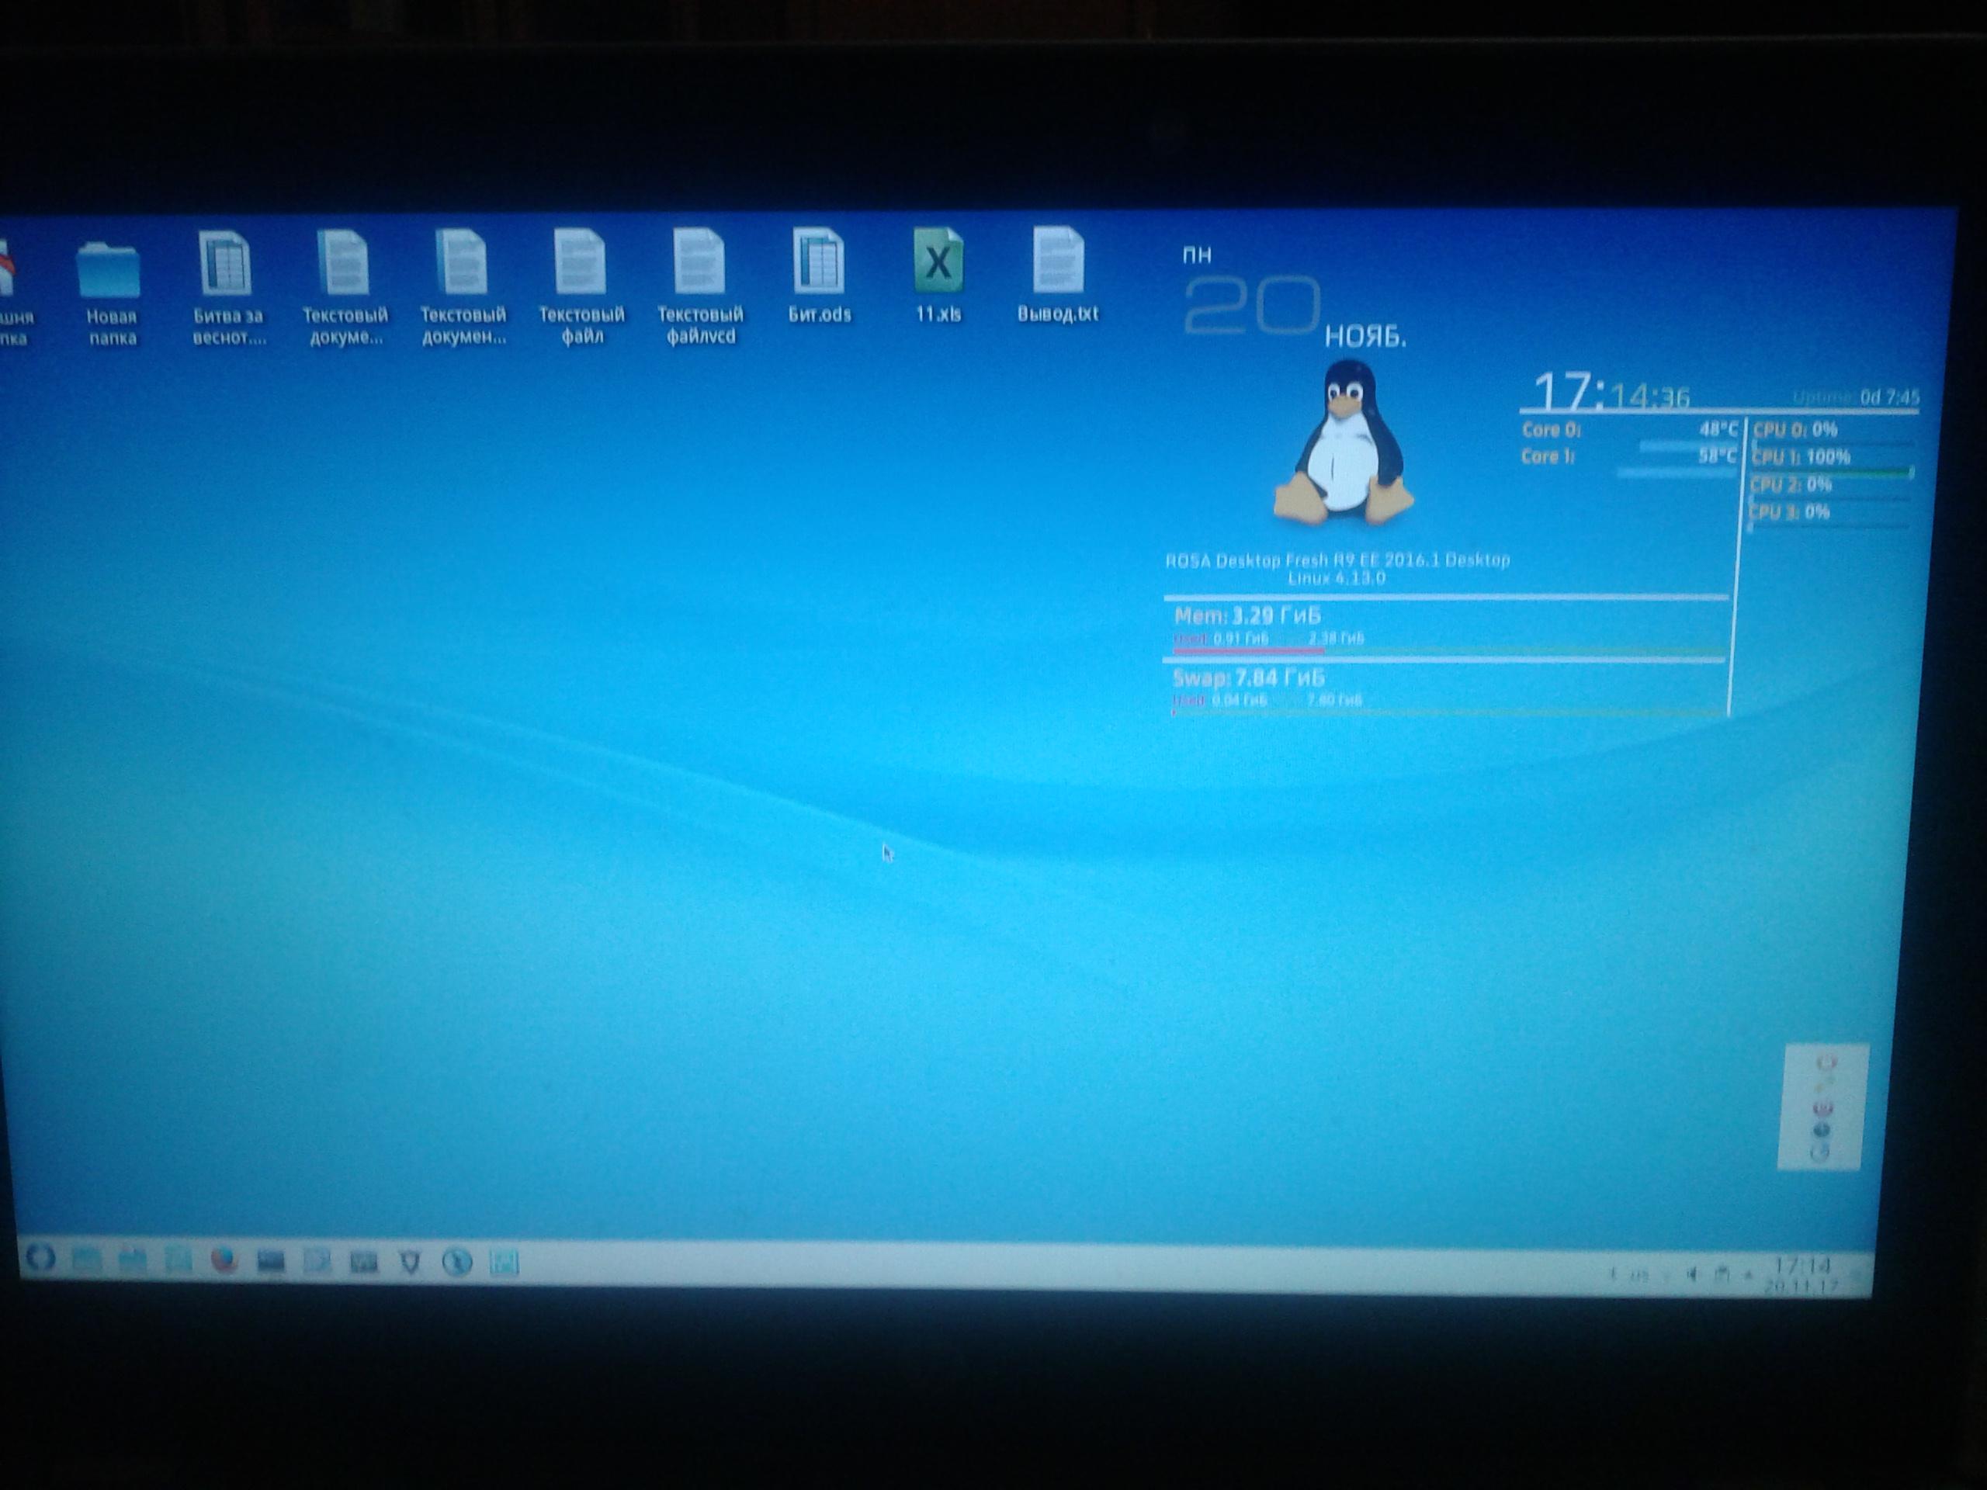
Task: Open the Бит.ods spreadsheet icon
Action: [x=818, y=262]
